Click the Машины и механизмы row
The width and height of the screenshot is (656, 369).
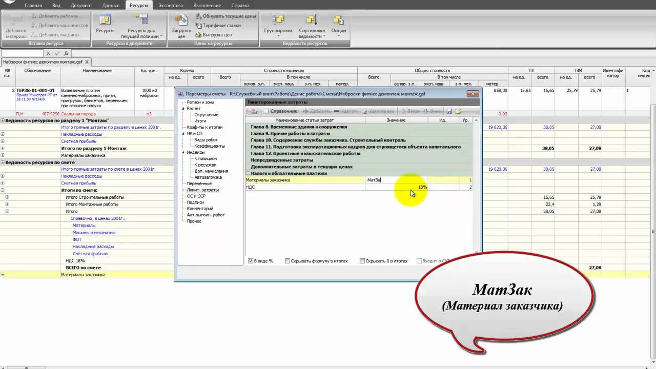coord(94,232)
